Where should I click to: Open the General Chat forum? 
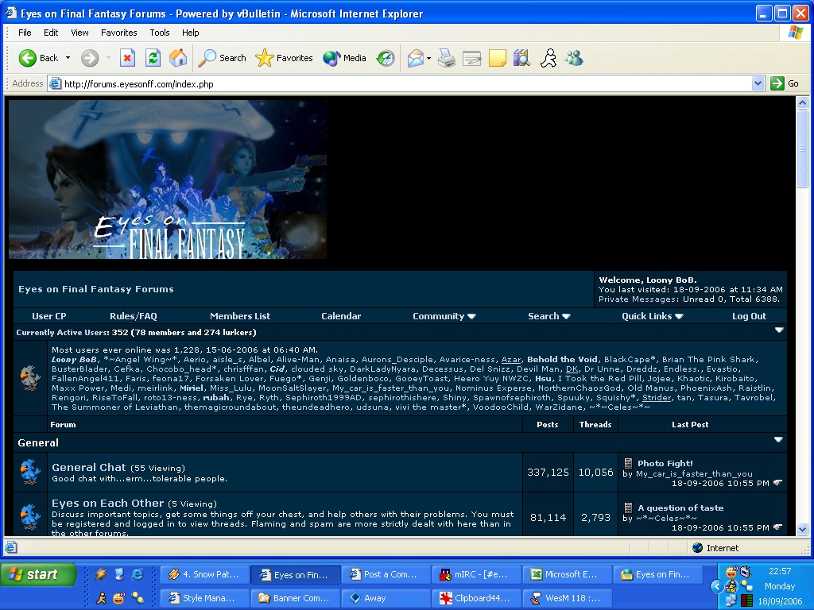tap(89, 467)
